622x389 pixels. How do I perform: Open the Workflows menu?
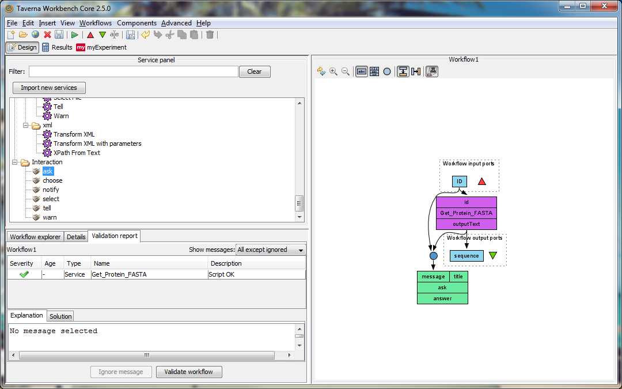pos(96,23)
